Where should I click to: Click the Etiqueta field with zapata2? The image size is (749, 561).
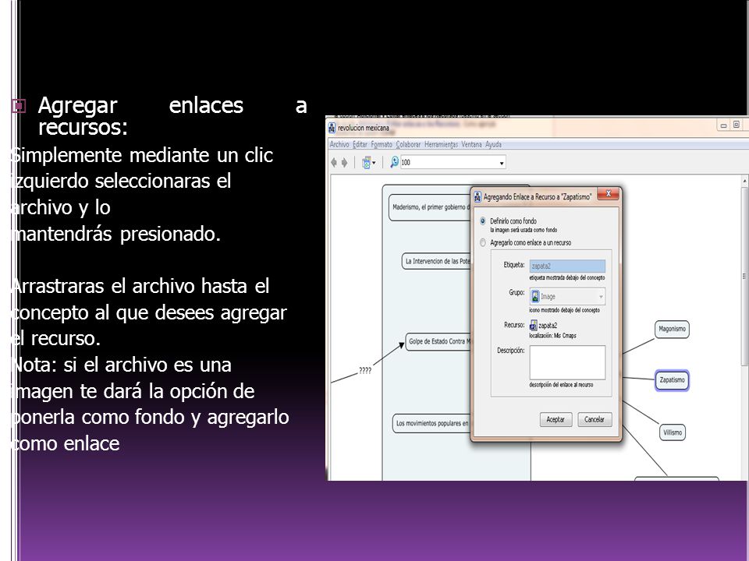pos(567,266)
